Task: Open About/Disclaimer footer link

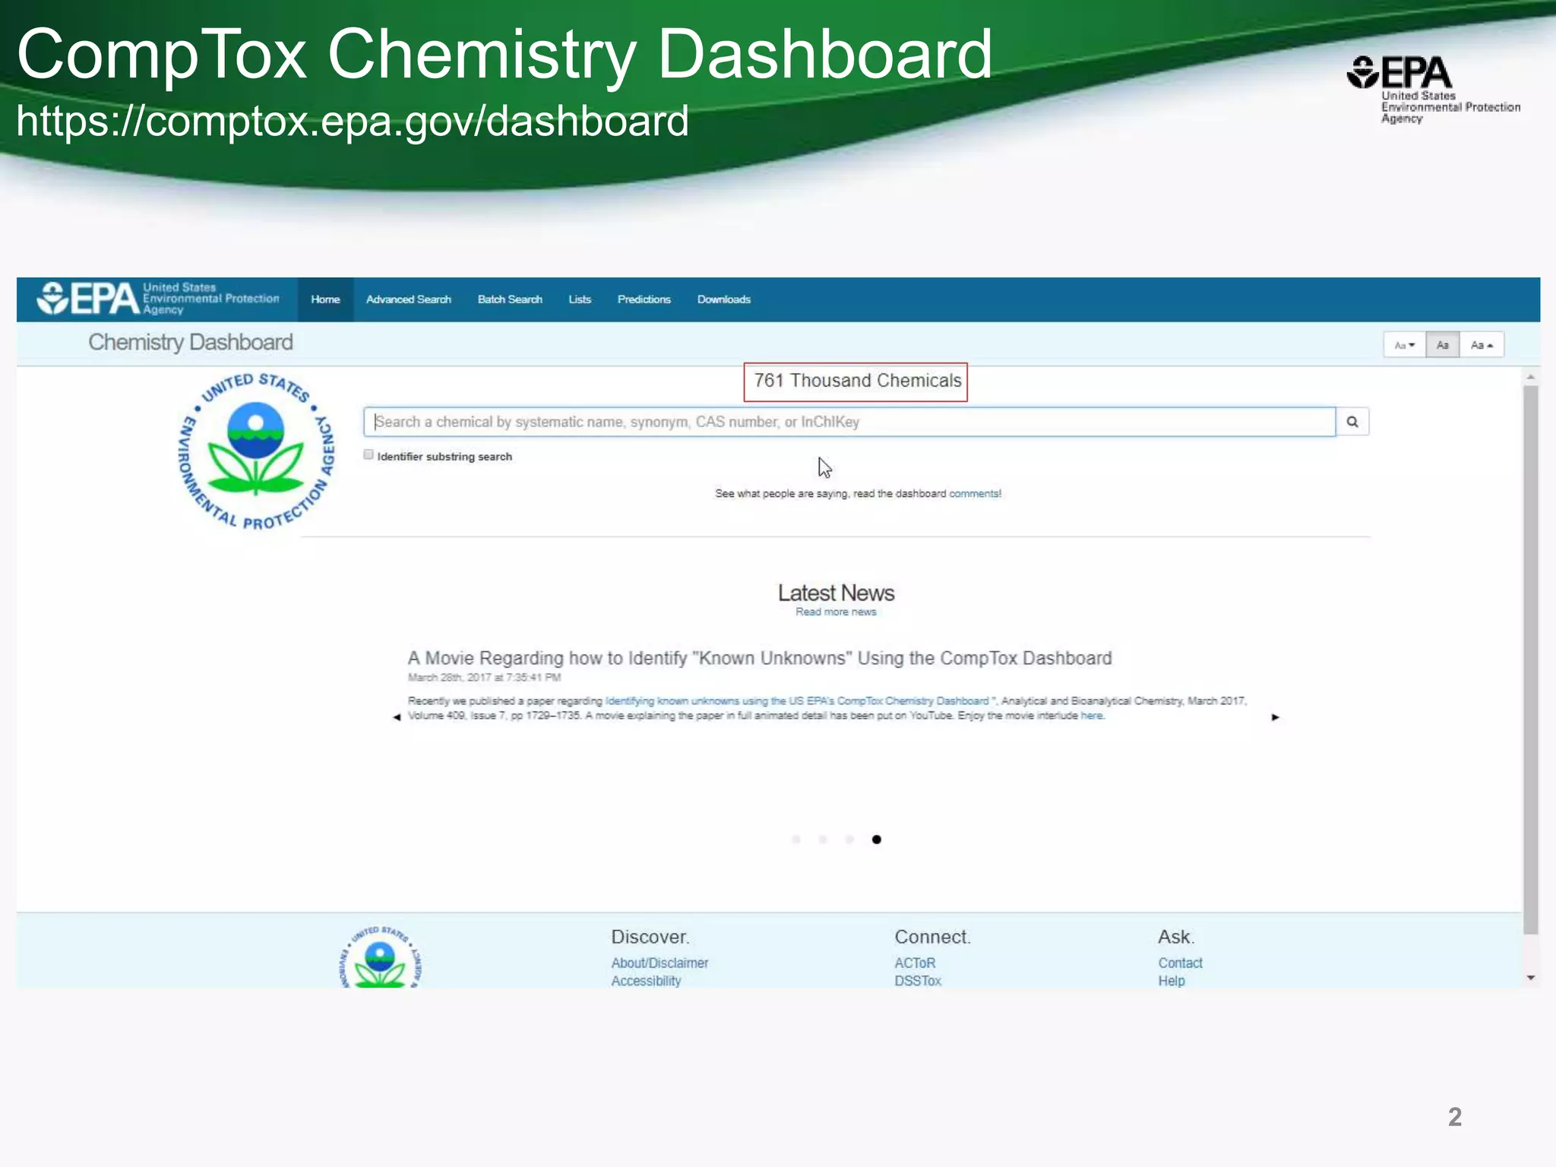Action: pyautogui.click(x=659, y=963)
